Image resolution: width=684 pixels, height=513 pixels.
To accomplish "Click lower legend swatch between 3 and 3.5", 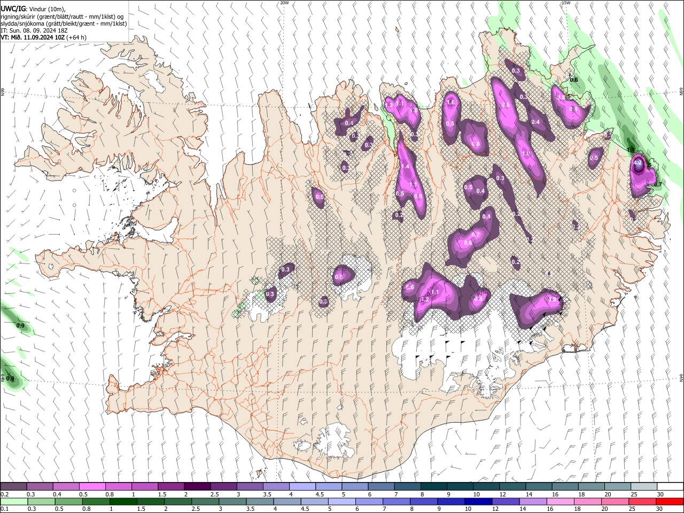I will coord(232,502).
